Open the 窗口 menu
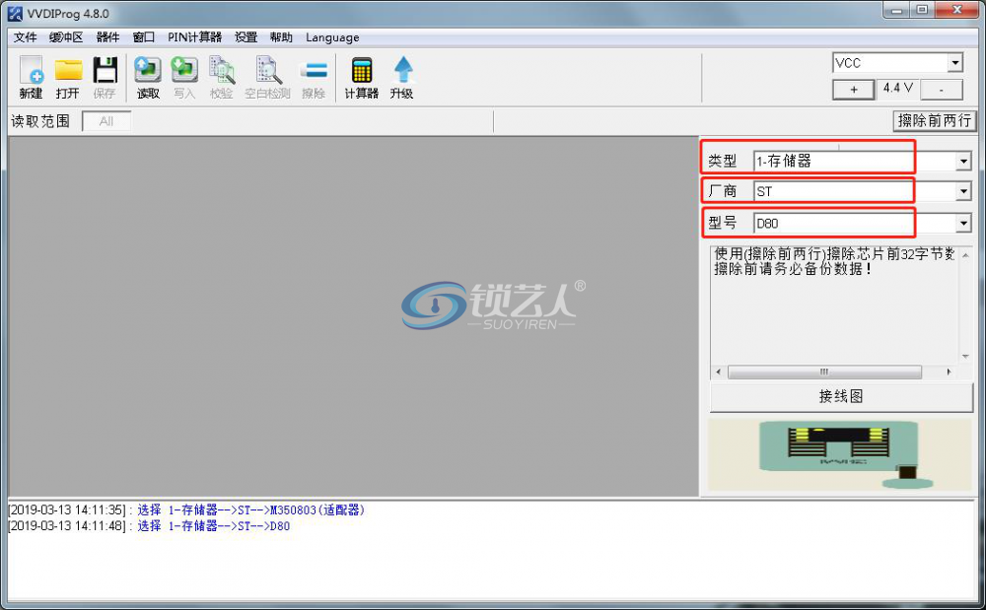 (x=143, y=37)
